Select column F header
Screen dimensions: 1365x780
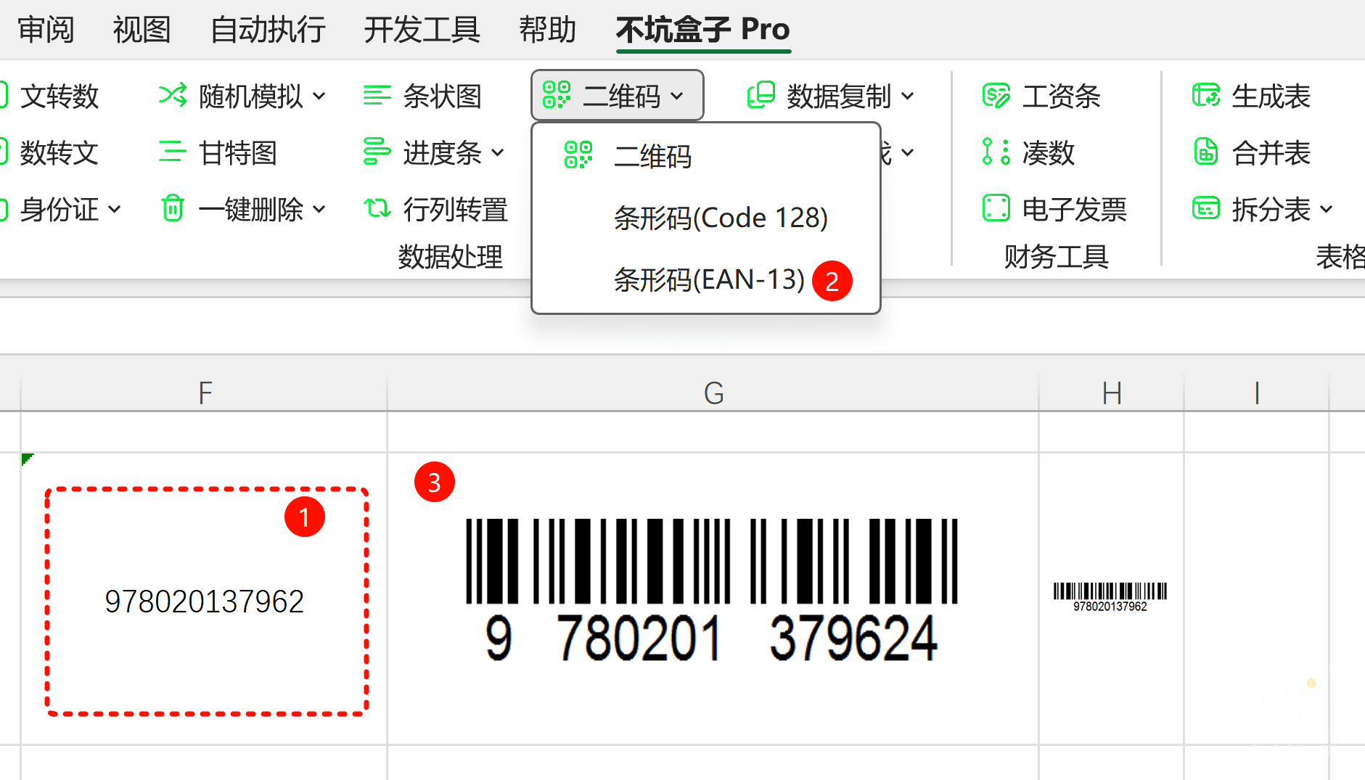pyautogui.click(x=205, y=393)
